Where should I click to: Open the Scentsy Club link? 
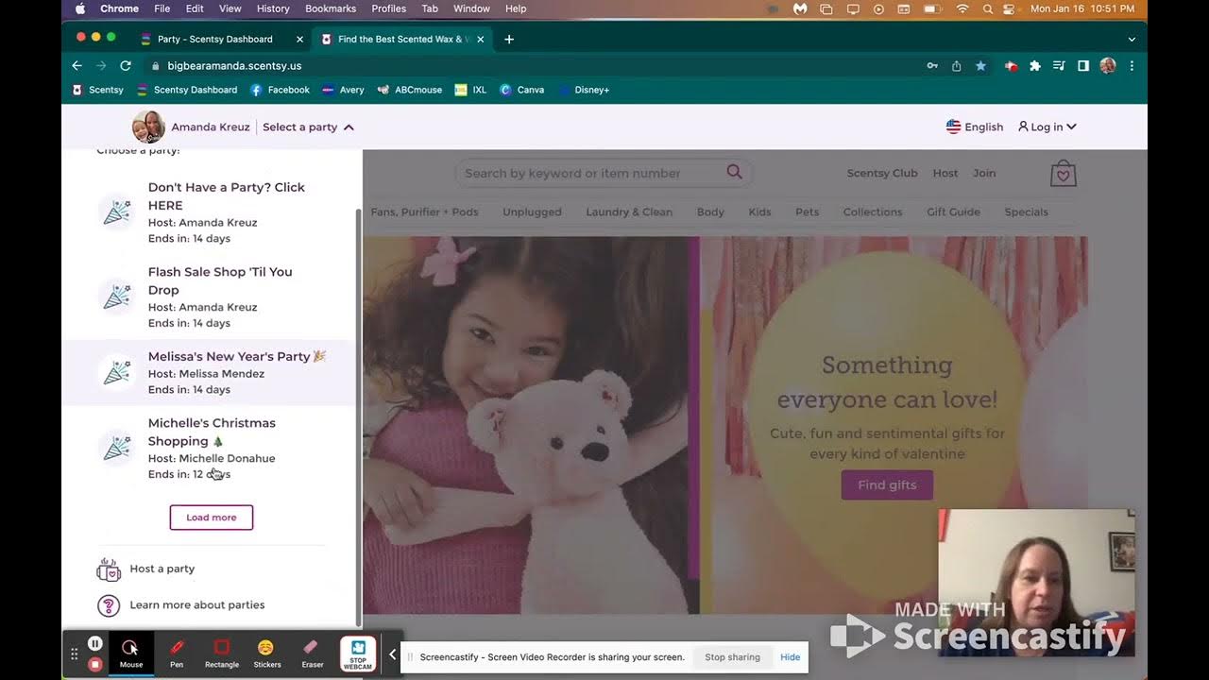click(882, 173)
